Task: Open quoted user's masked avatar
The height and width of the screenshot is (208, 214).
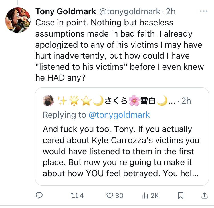Action: 48,101
